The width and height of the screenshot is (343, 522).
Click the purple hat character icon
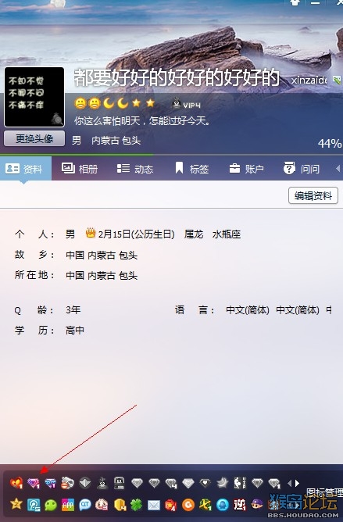[257, 505]
